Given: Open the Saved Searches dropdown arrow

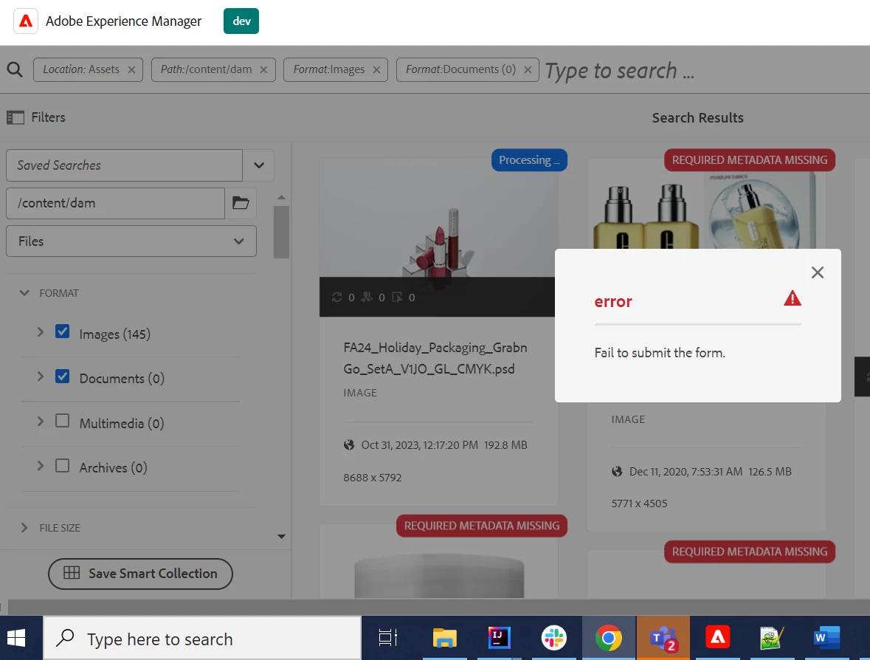Looking at the screenshot, I should [x=258, y=165].
